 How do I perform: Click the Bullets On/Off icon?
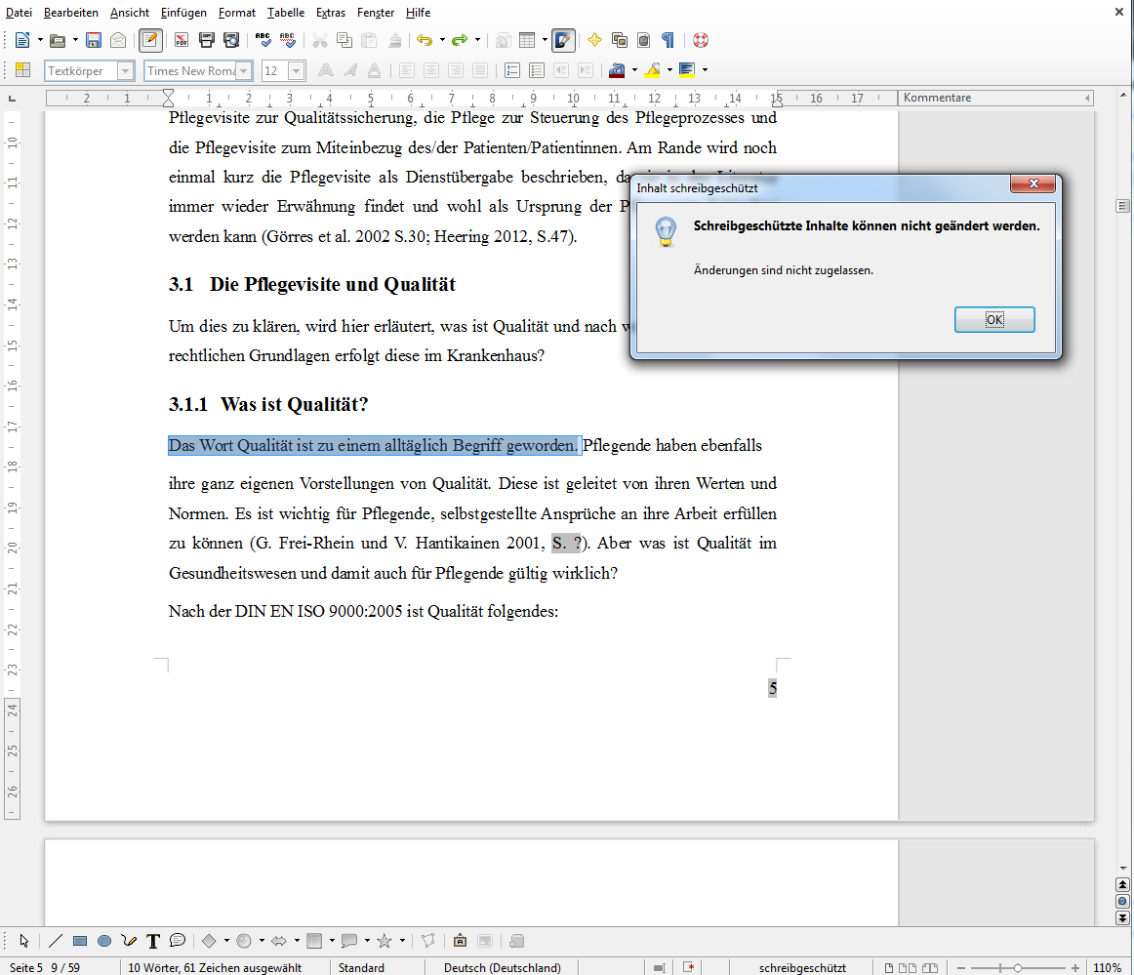coord(537,70)
